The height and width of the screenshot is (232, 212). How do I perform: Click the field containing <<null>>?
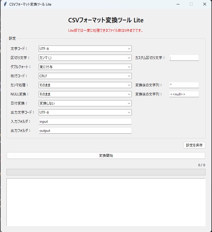coord(184,94)
